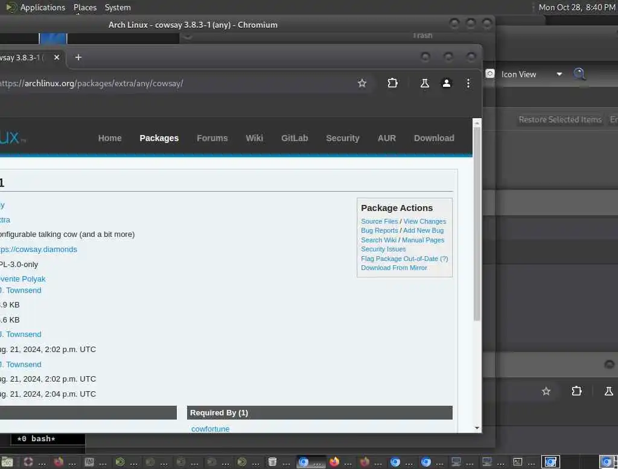Click the puzzle icon in the background Chromium window

576,391
